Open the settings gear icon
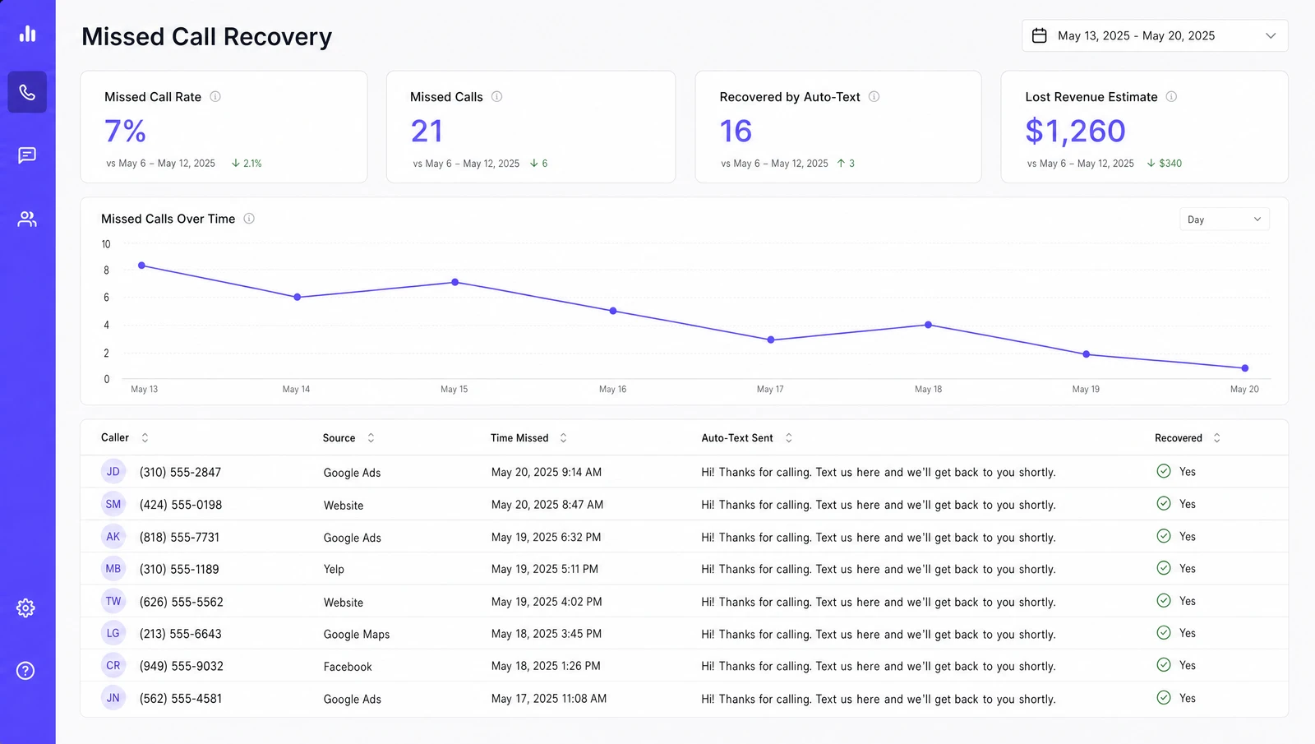Image resolution: width=1315 pixels, height=744 pixels. tap(25, 608)
